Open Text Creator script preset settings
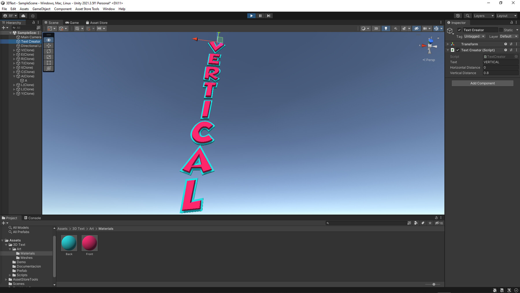520x293 pixels. tap(511, 50)
